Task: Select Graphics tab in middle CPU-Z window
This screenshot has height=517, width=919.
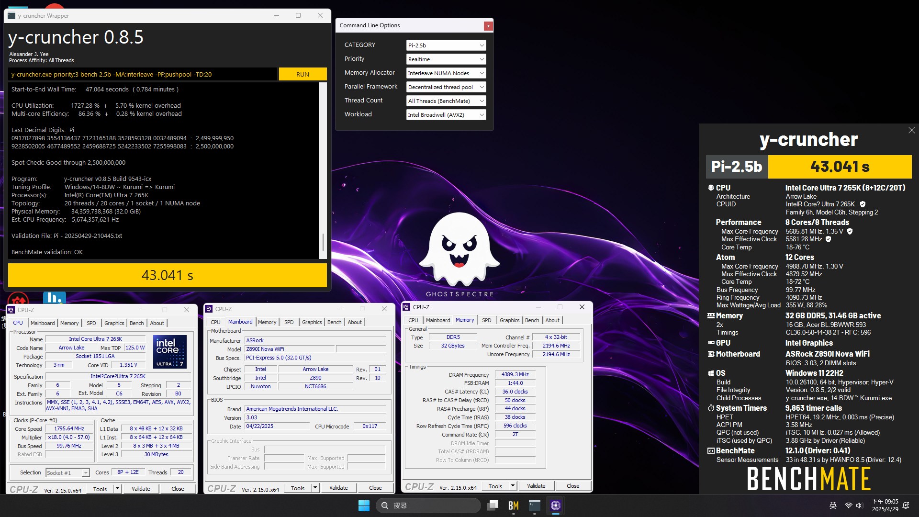Action: (x=312, y=322)
